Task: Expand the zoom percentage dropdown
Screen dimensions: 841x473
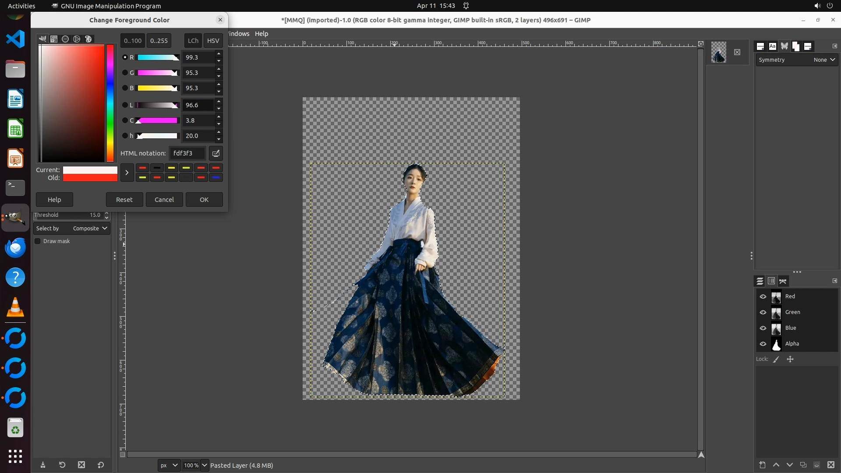Action: click(204, 465)
